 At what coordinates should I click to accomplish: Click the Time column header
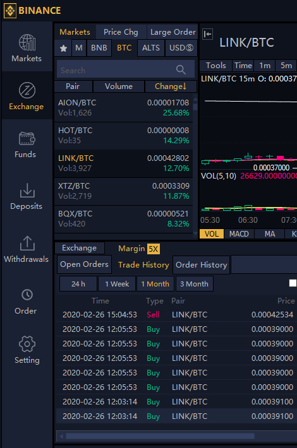[100, 300]
